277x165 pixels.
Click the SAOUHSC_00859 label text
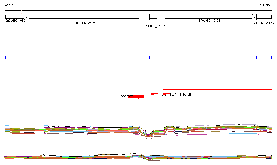[x=263, y=23]
